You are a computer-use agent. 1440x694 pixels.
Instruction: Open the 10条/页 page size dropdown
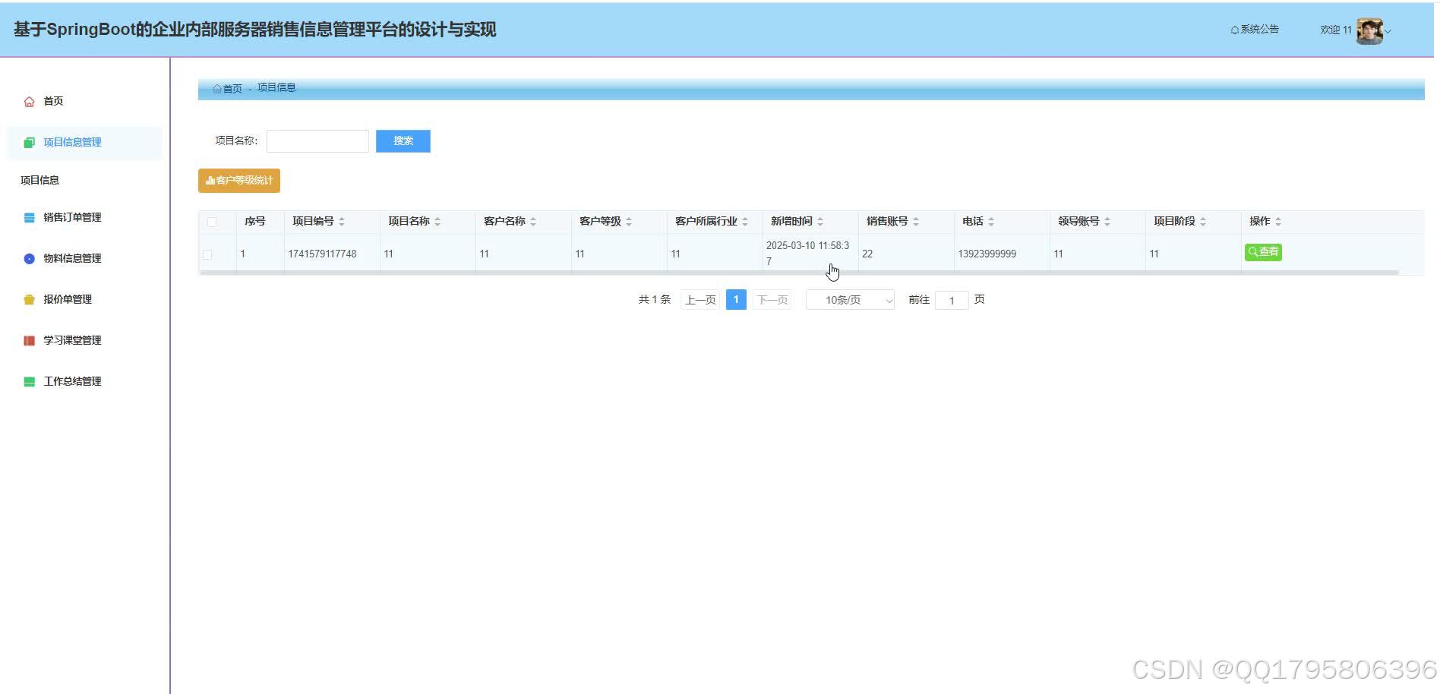tap(850, 300)
